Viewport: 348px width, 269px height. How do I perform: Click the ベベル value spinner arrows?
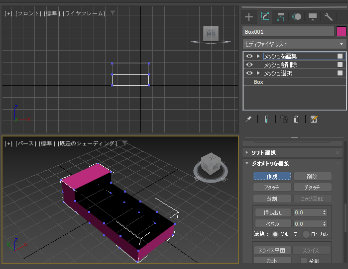(x=325, y=224)
